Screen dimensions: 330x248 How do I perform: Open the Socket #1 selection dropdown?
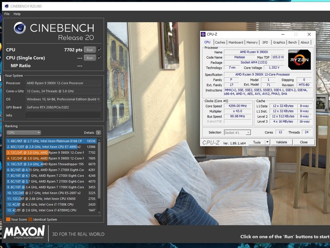tap(237, 133)
